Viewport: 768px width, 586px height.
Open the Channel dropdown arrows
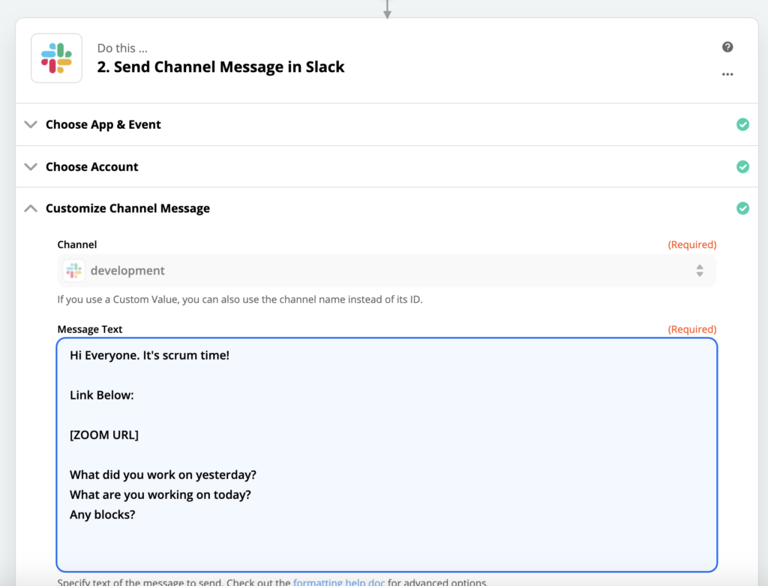pyautogui.click(x=700, y=271)
